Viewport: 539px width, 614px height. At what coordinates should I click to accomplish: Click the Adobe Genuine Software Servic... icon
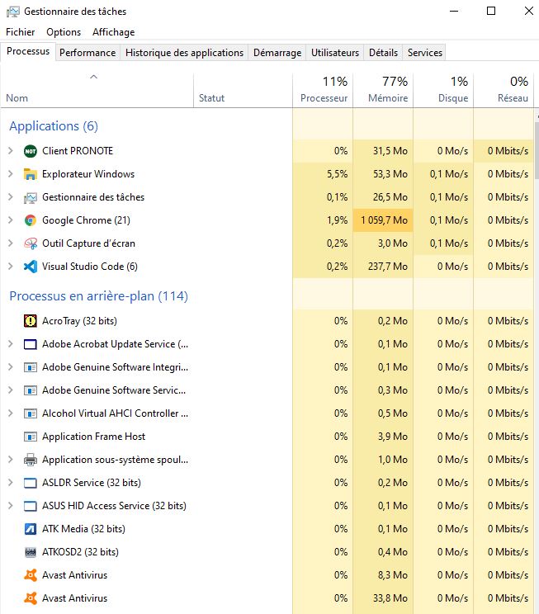[x=31, y=390]
